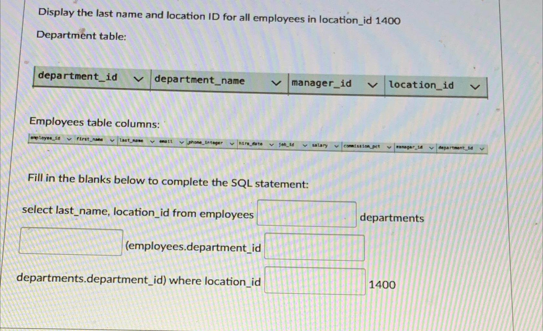Click the 'Employees table columns:' label
Viewport: 543px width, 331px height.
click(x=94, y=123)
